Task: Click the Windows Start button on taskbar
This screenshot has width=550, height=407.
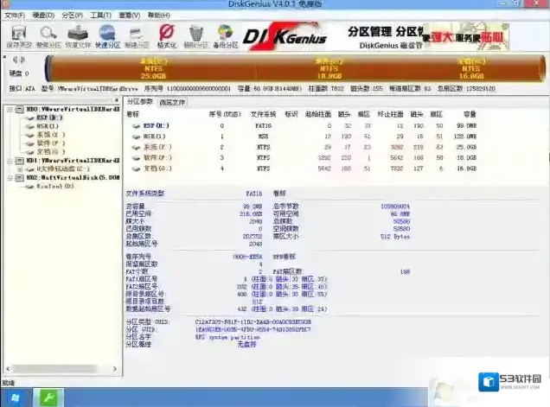Action: 16,397
